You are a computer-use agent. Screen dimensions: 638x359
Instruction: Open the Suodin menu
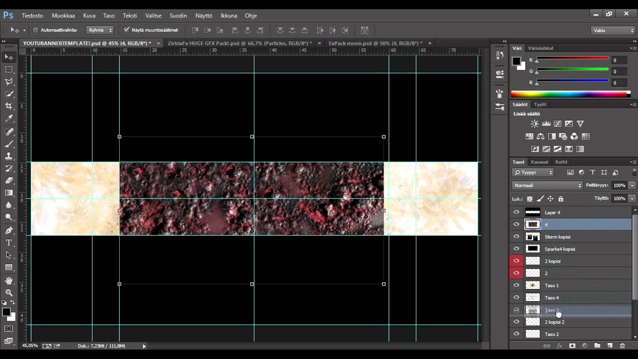(178, 15)
